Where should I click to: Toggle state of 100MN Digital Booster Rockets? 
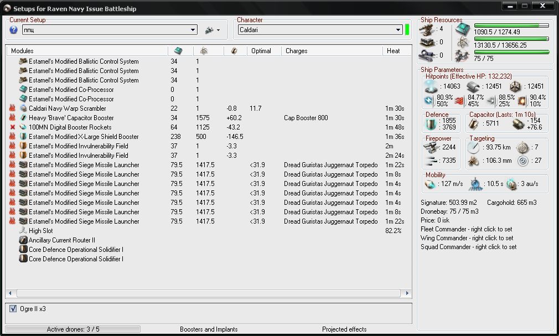(12, 127)
